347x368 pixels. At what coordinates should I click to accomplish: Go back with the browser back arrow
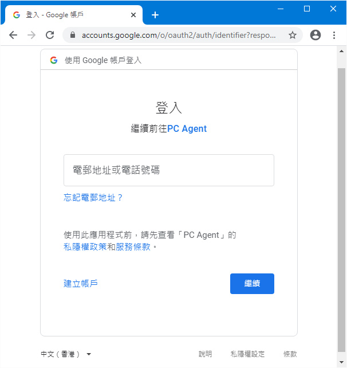coord(13,35)
